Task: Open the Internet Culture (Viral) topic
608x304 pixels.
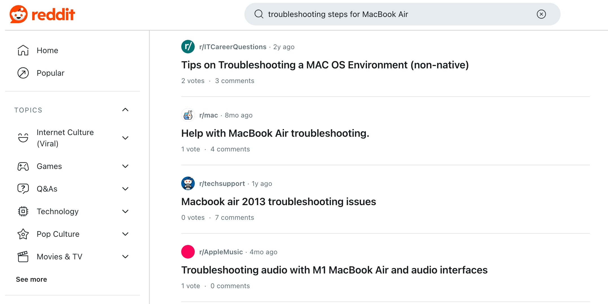Action: pos(65,138)
